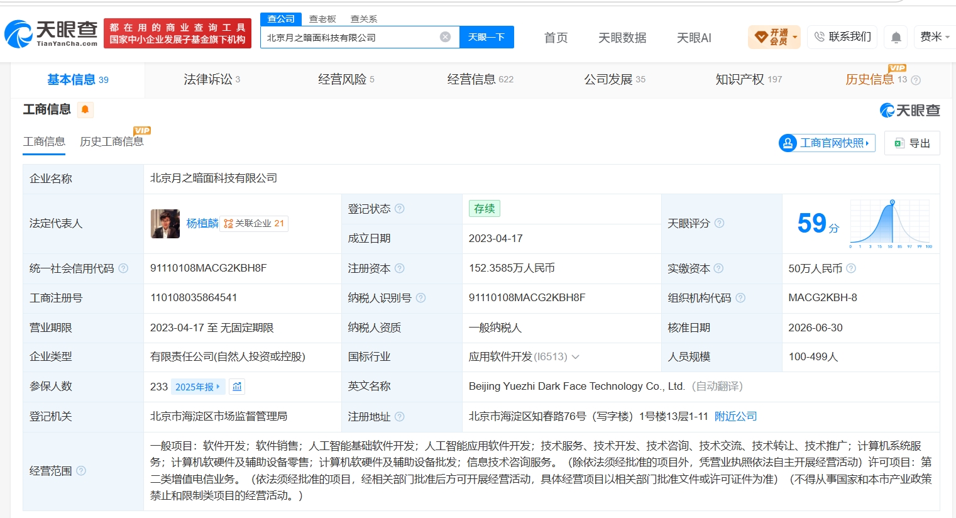Screen dimensions: 956x518
Task: Click the TianYanCha logo
Action: pyautogui.click(x=51, y=34)
